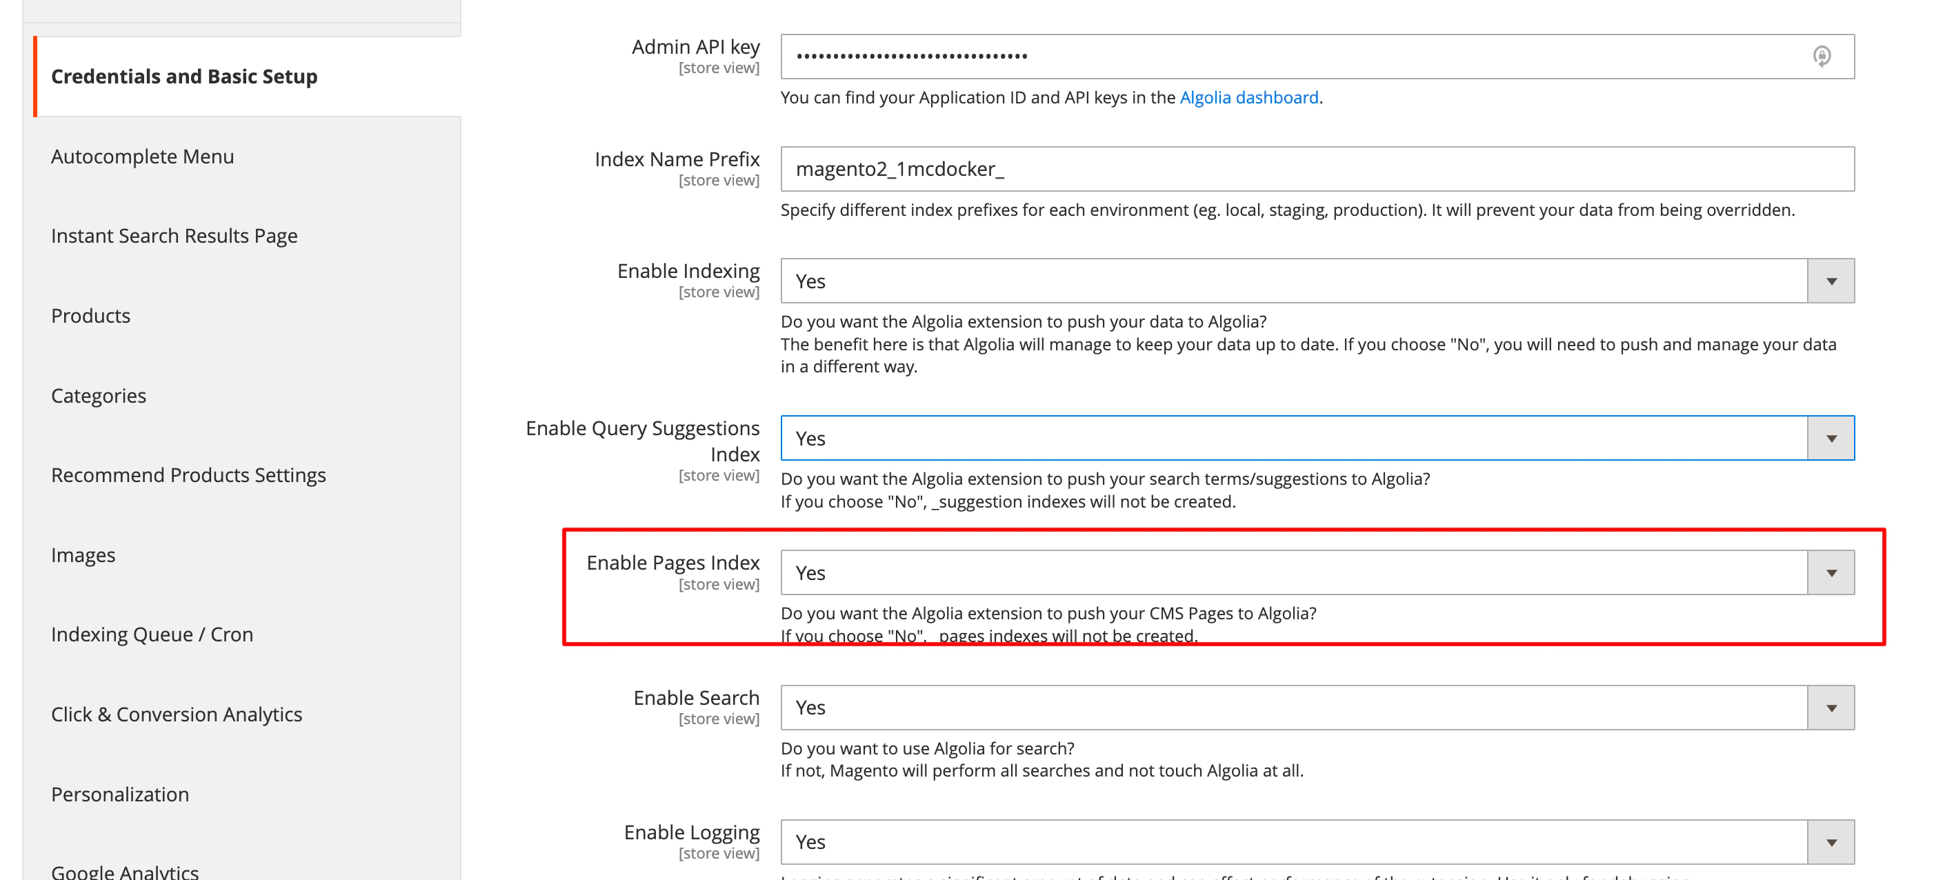Open Indexing Queue / Cron settings
The image size is (1934, 880).
[152, 634]
